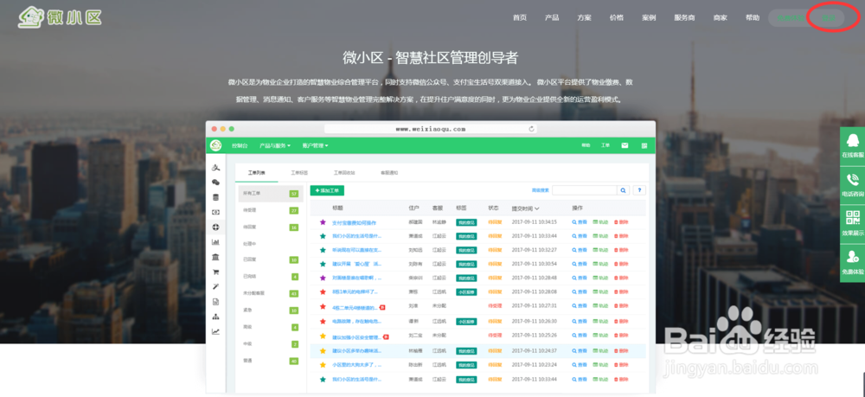This screenshot has height=397, width=865.
Task: Click the database icon in the left sidebar
Action: pyautogui.click(x=215, y=197)
